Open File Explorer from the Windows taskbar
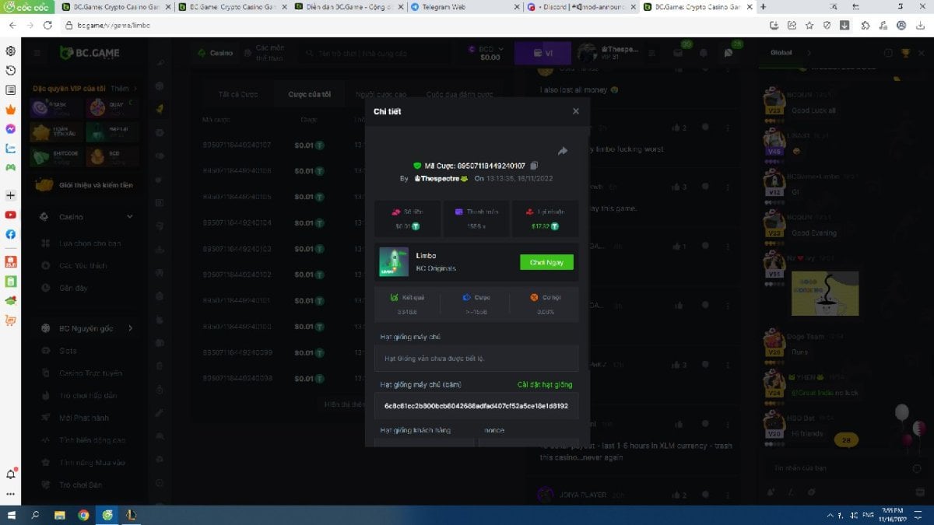Image resolution: width=934 pixels, height=525 pixels. click(x=59, y=515)
